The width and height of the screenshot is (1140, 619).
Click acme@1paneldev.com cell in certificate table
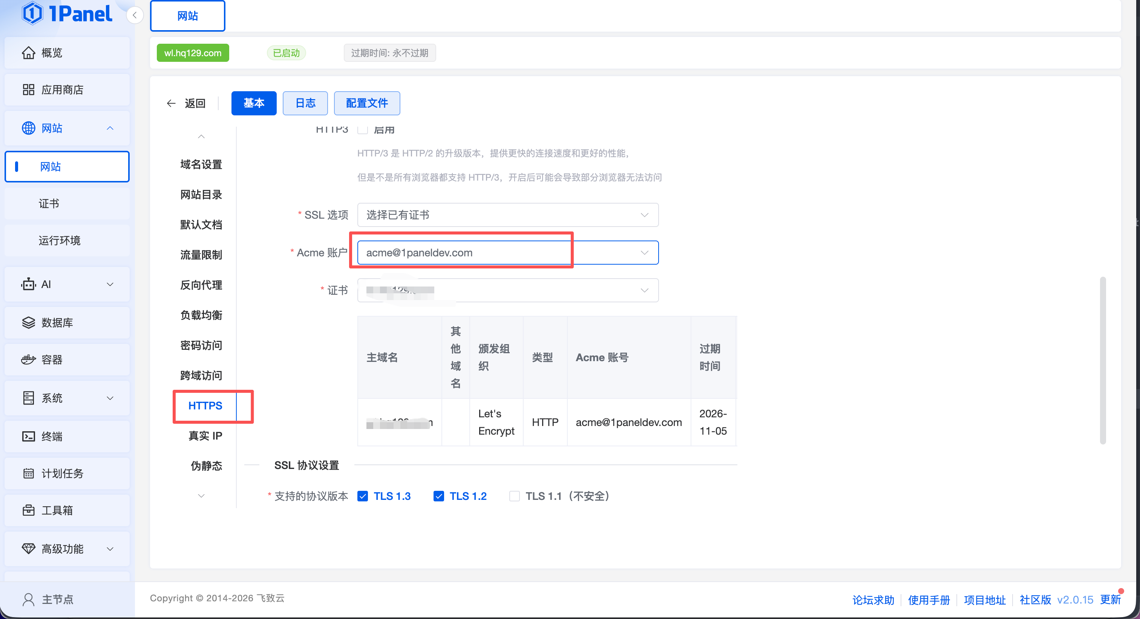(x=628, y=423)
